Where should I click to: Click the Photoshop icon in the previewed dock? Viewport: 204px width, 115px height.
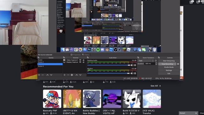coord(89,50)
